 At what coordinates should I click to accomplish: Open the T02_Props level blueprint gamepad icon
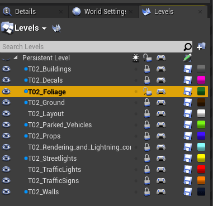point(161,136)
